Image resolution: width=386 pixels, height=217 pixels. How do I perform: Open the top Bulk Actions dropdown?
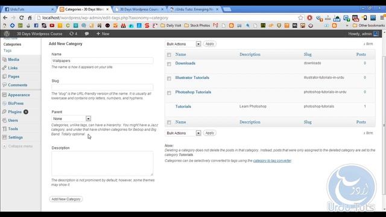click(x=183, y=44)
